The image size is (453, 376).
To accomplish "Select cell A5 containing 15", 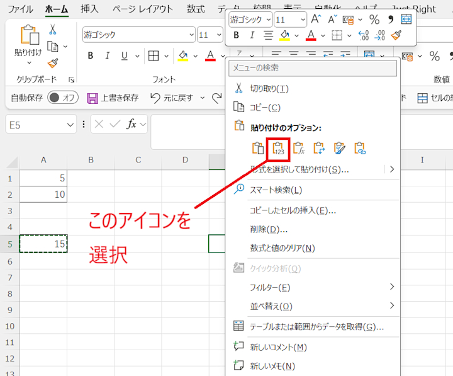I will 43,244.
